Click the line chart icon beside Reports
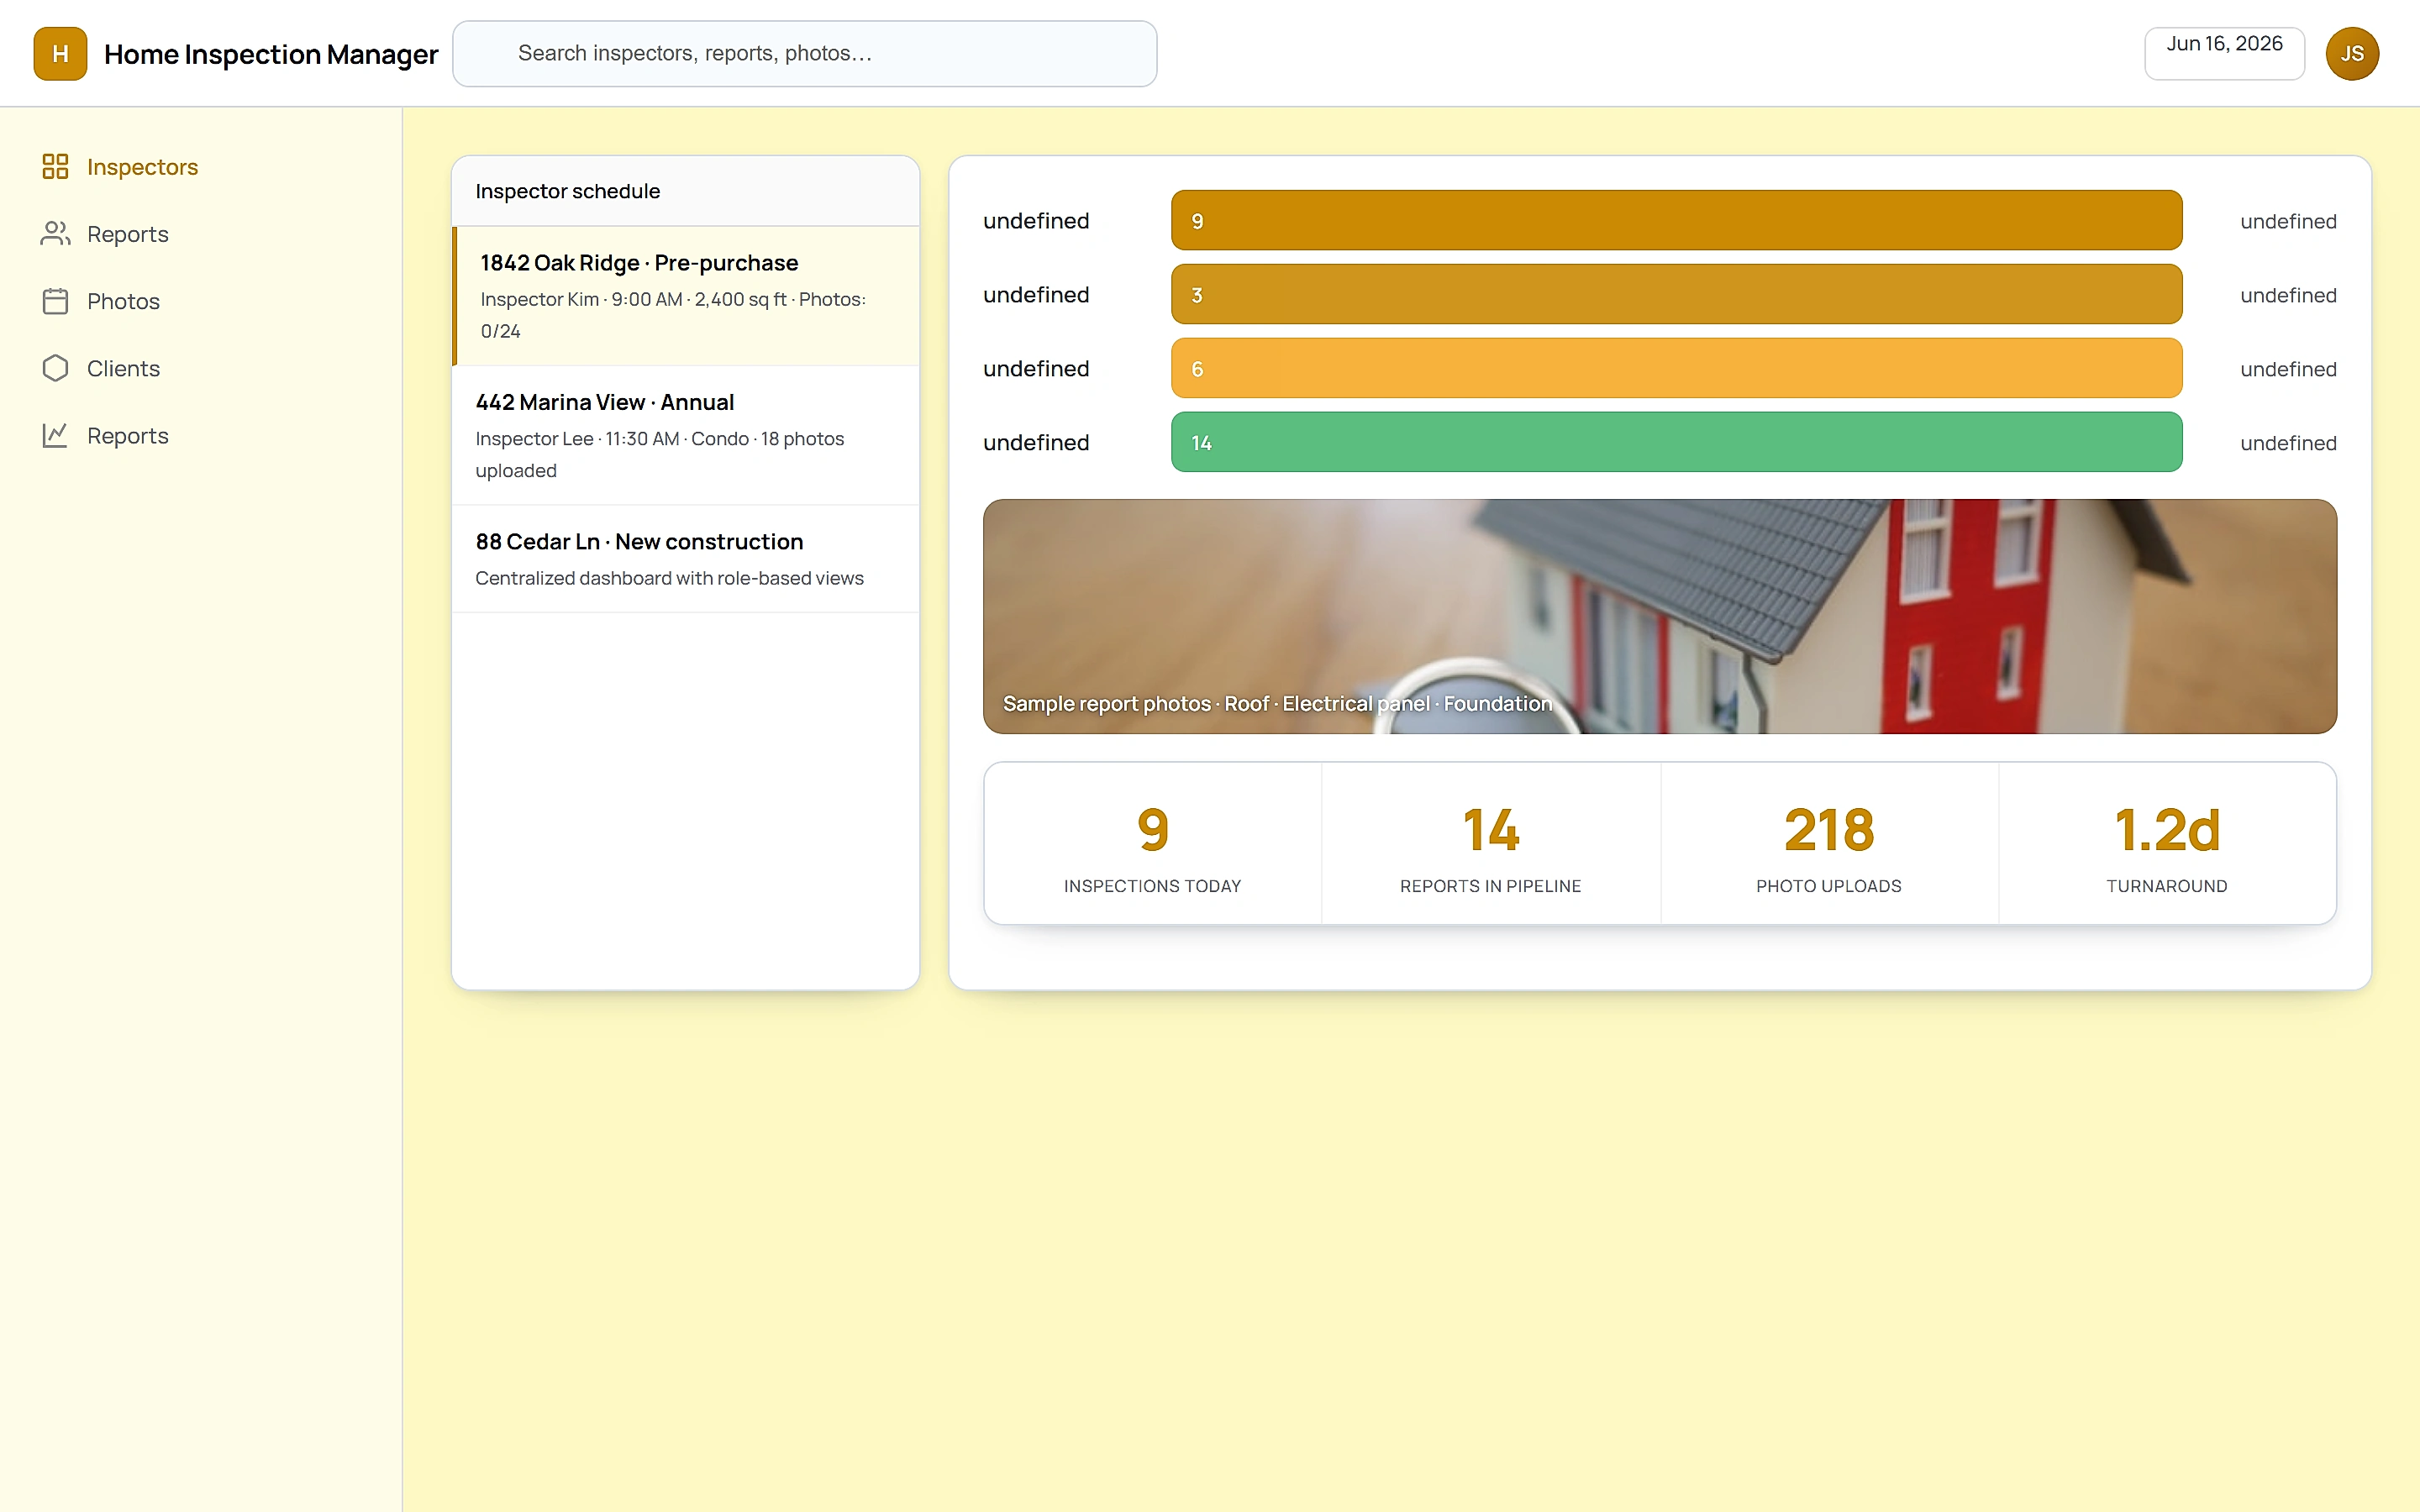The height and width of the screenshot is (1512, 2420). coord(55,435)
